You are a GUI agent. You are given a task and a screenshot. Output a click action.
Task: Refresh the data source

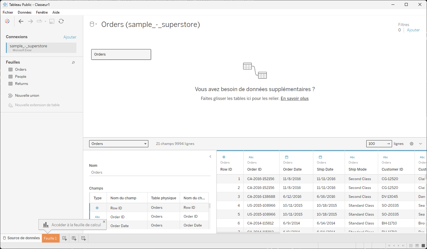[61, 21]
